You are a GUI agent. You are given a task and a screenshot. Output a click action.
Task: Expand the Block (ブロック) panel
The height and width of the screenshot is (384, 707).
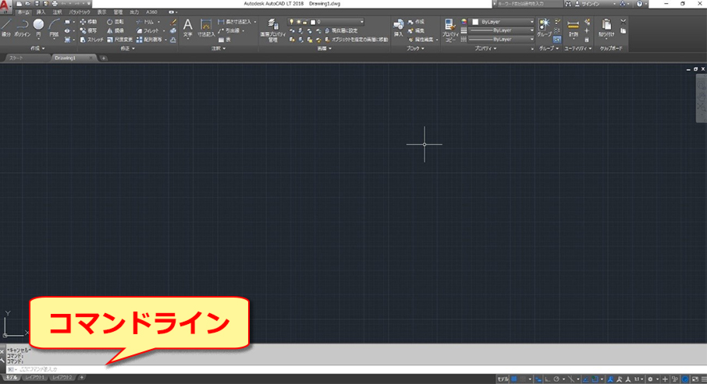point(415,48)
